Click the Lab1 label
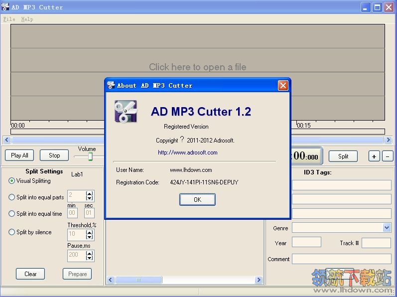397x297 pixels. [x=77, y=174]
